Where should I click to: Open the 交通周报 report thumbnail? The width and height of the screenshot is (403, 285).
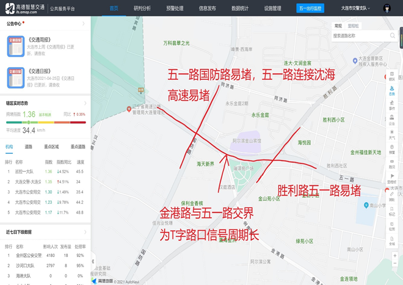coord(16,46)
